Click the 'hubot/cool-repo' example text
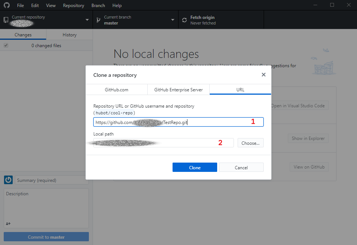The width and height of the screenshot is (357, 245). 114,113
